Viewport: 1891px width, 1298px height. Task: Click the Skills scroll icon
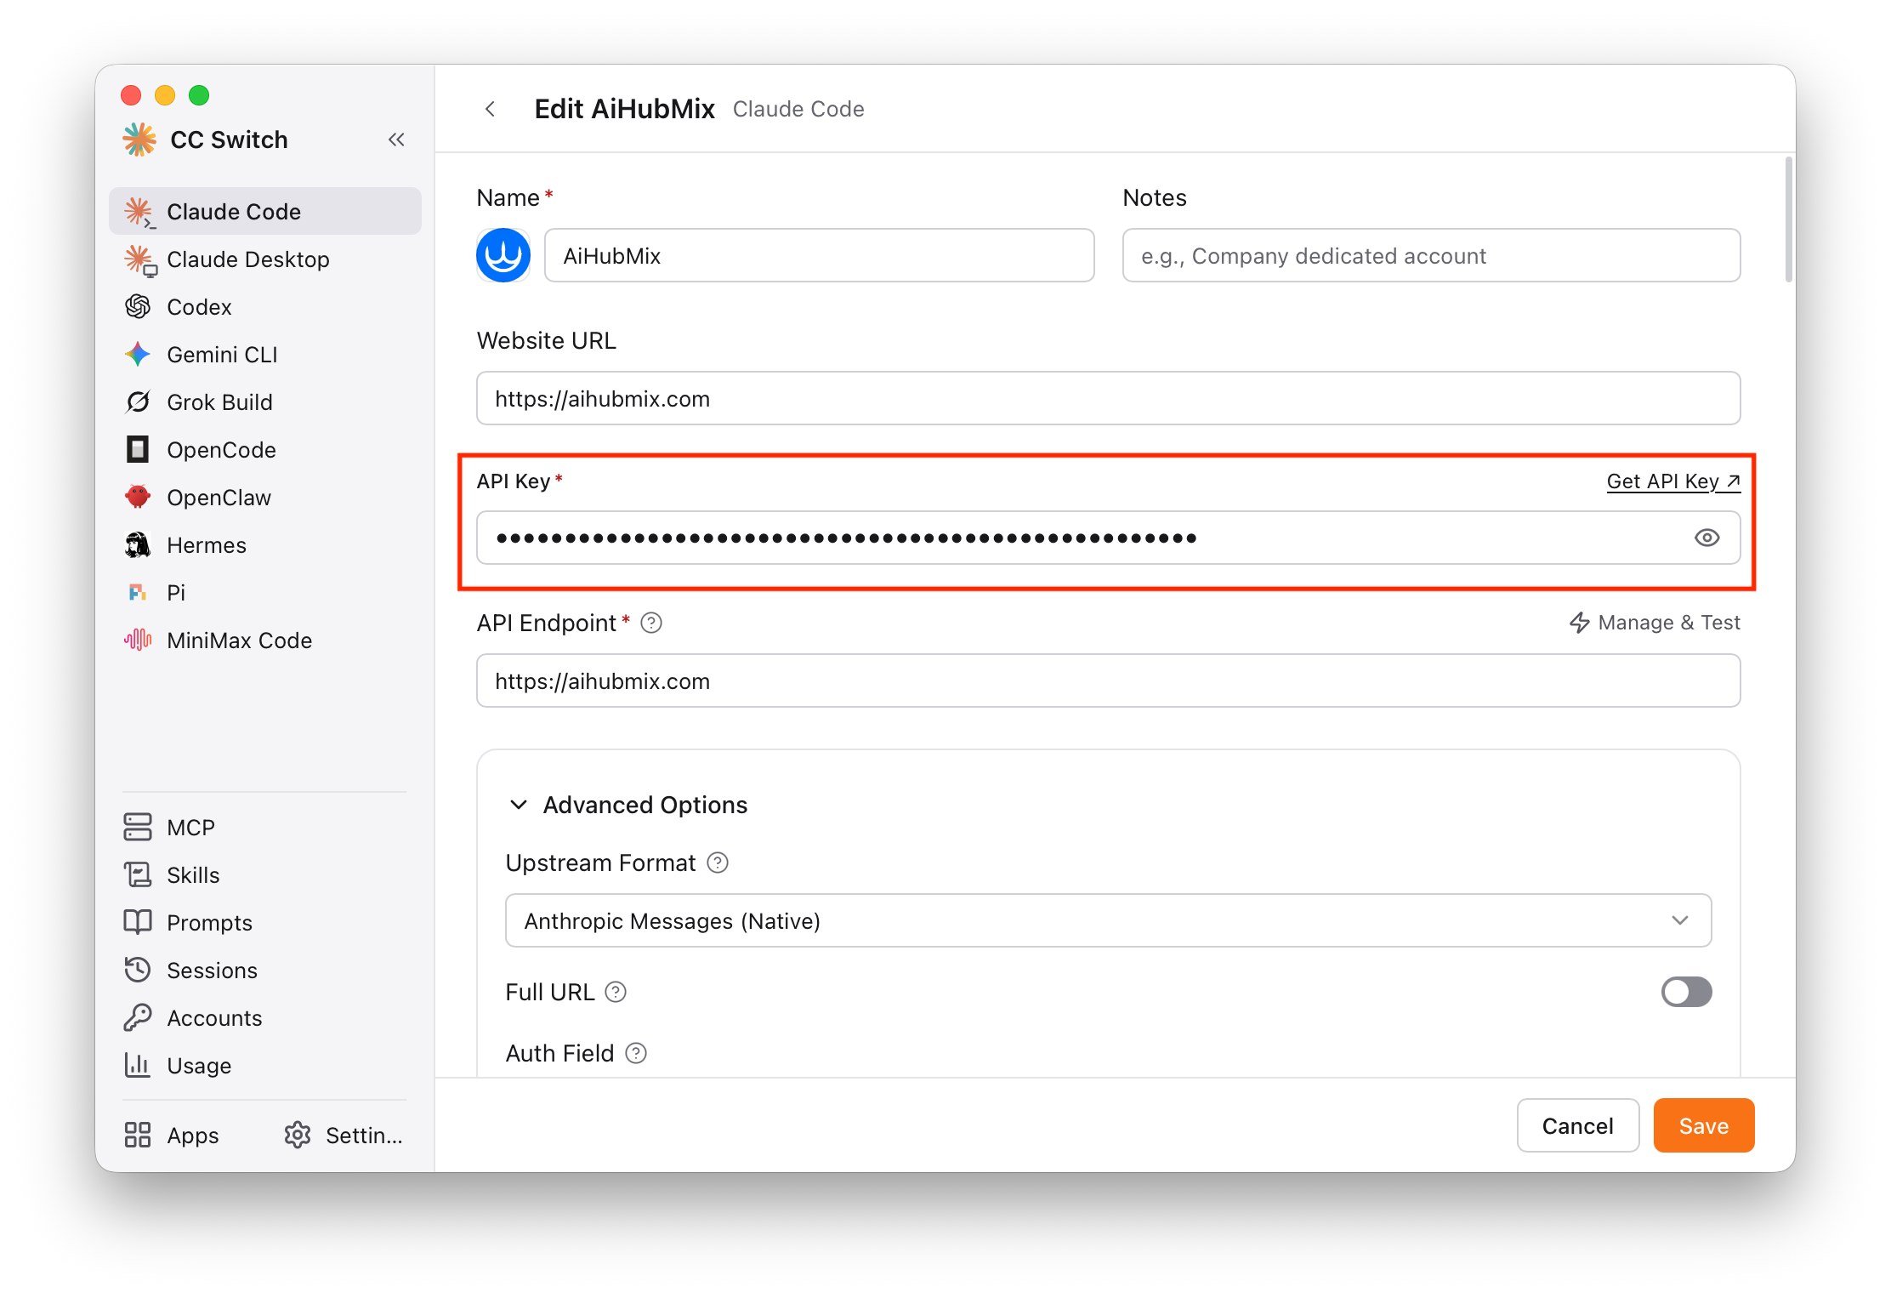coord(138,874)
